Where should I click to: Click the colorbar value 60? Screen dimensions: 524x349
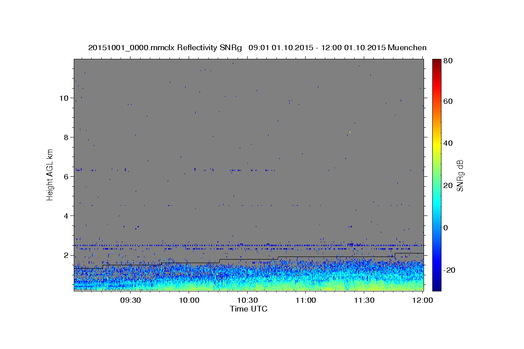pos(448,101)
